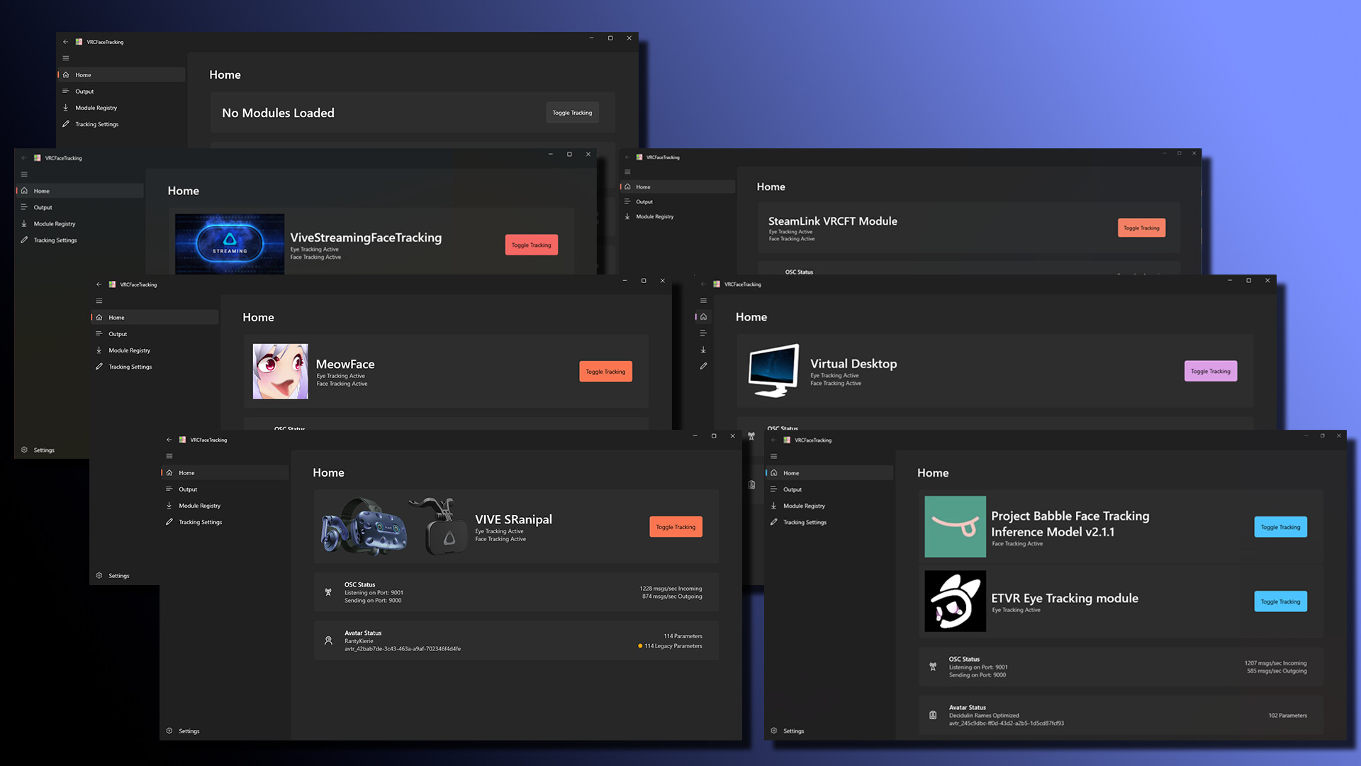Click the Avatar Status person icon
This screenshot has height=766, width=1361.
(328, 640)
